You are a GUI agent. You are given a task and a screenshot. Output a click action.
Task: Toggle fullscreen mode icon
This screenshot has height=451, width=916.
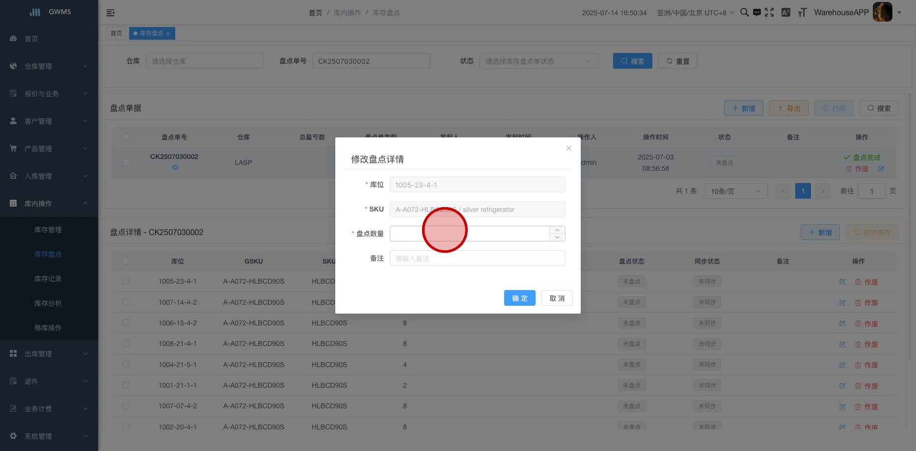tap(769, 13)
